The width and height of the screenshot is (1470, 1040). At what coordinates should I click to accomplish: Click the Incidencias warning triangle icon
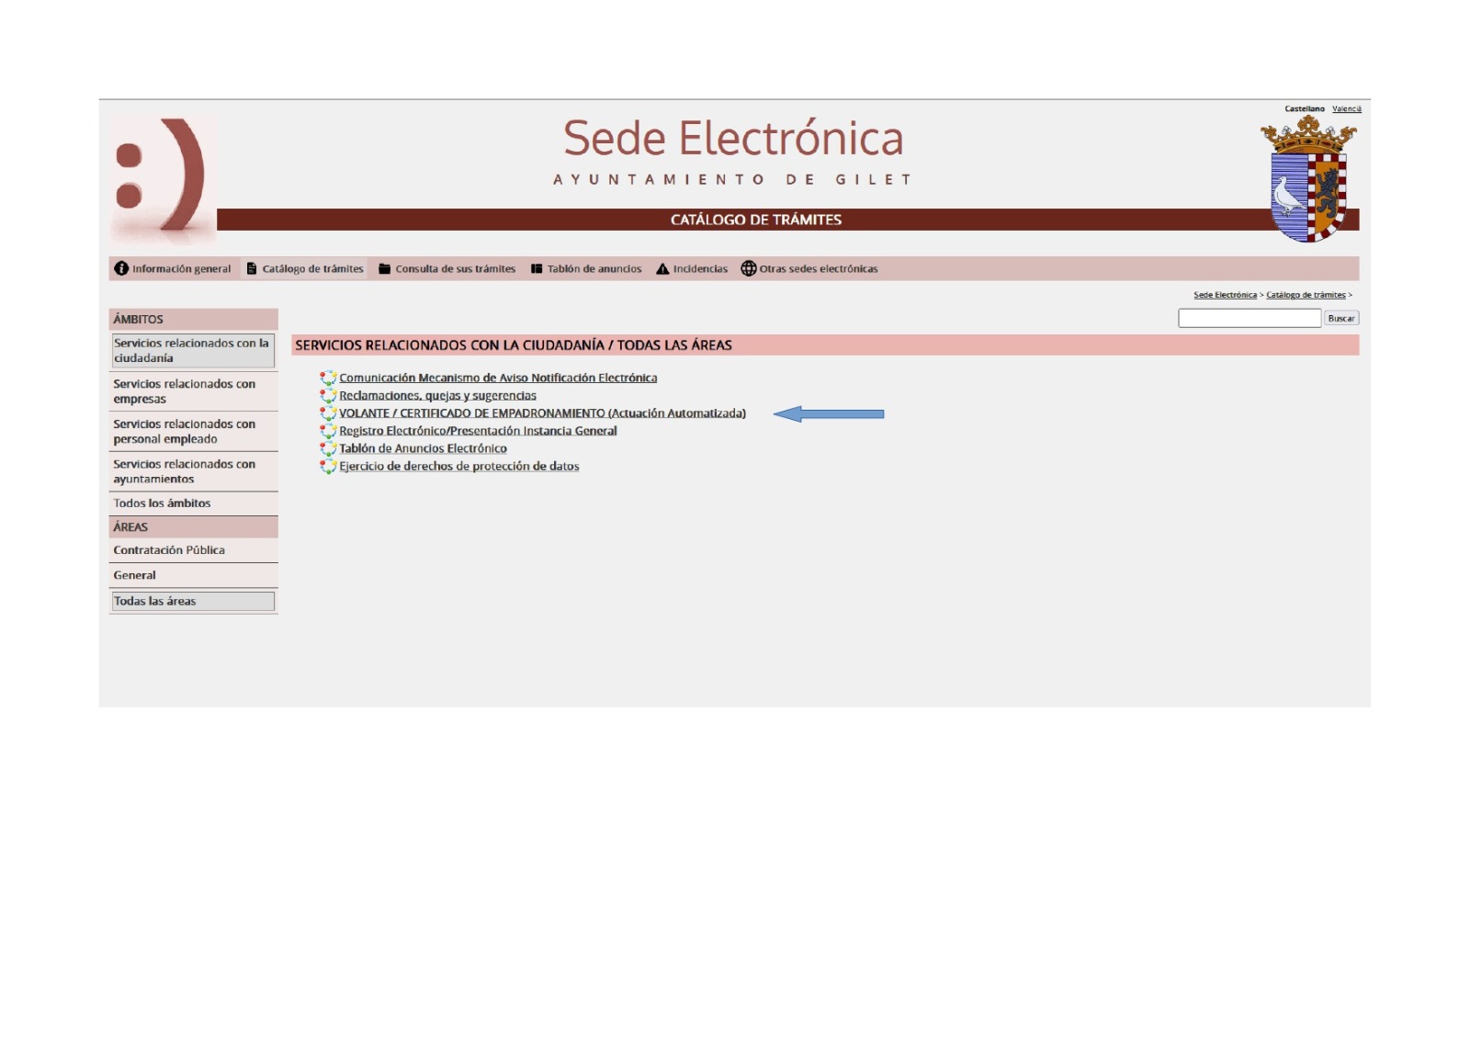(662, 268)
